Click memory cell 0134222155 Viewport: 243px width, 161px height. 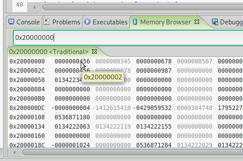(154, 126)
